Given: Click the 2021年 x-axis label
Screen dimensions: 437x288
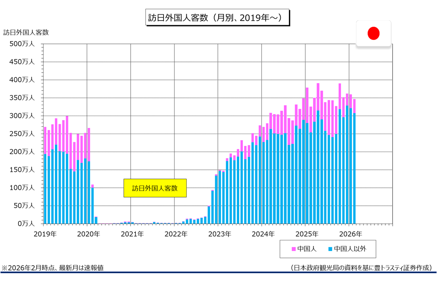Looking at the screenshot, I should [133, 234].
